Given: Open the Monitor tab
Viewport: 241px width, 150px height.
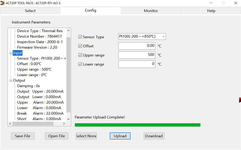Looking at the screenshot, I should (x=151, y=11).
